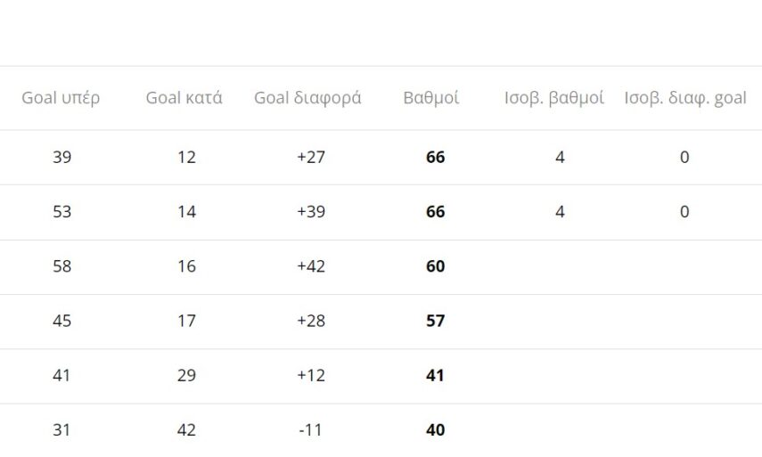The width and height of the screenshot is (762, 457).
Task: Select the Goal διαφορά column header
Action: coord(307,98)
